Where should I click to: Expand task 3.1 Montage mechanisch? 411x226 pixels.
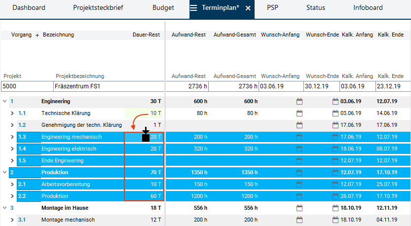[x=13, y=220]
